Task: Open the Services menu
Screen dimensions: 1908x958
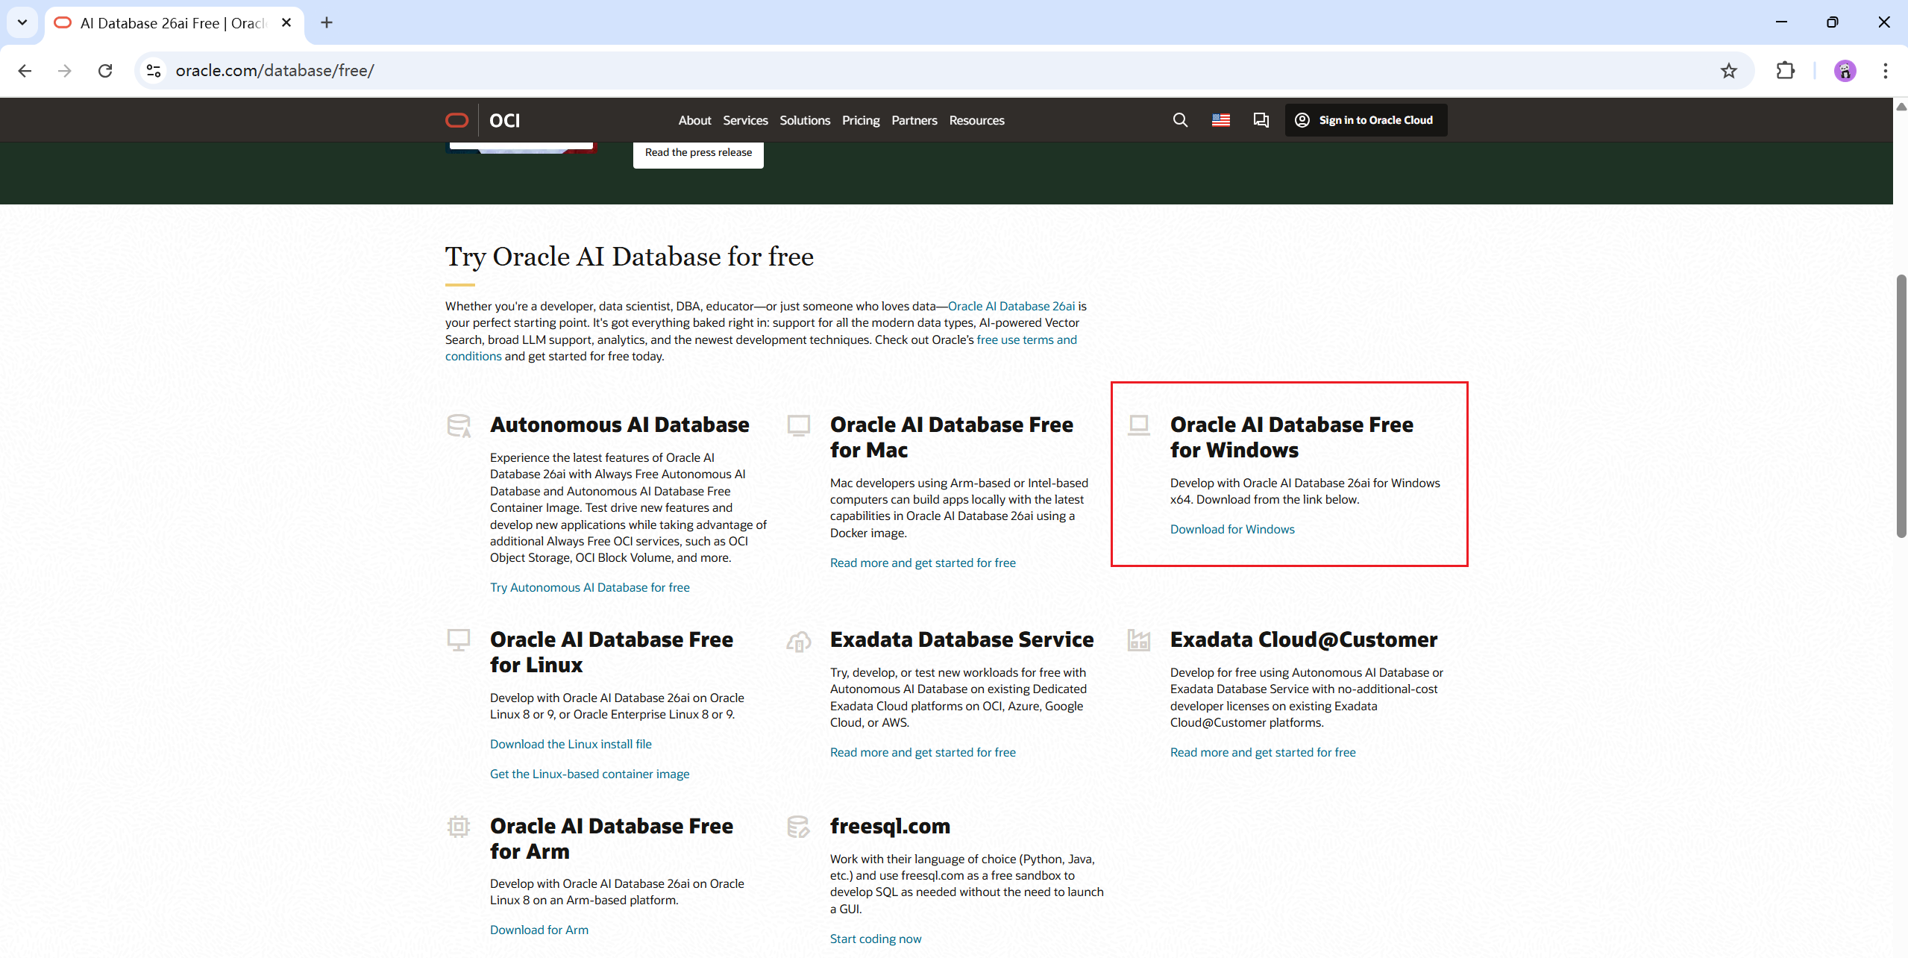Action: coord(744,120)
